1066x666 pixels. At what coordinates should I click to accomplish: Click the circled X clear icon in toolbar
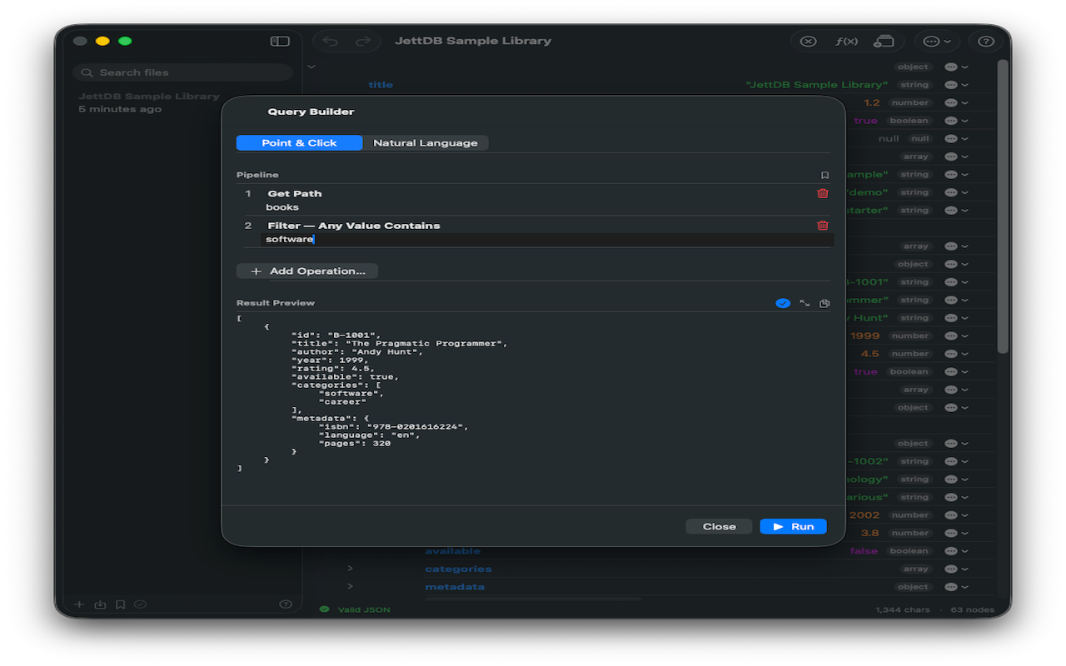pos(808,41)
